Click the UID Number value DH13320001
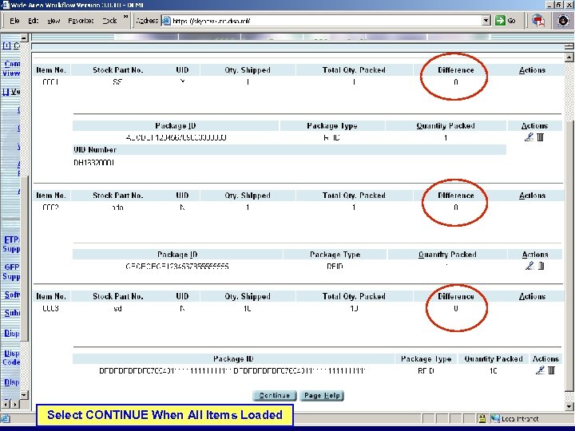 tap(94, 162)
